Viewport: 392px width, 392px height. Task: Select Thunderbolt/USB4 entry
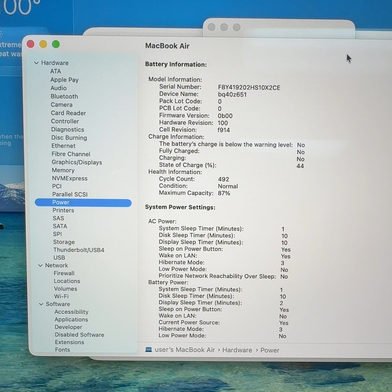point(79,250)
